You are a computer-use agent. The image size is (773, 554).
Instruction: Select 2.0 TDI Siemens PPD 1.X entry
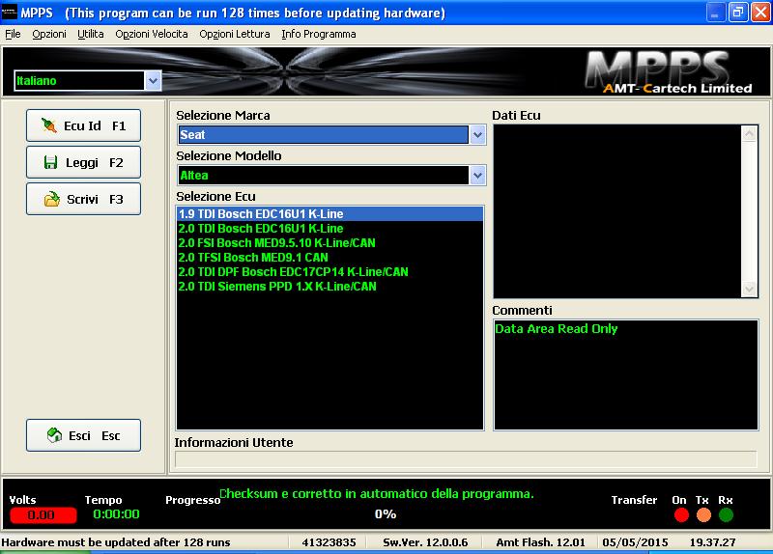(x=277, y=287)
